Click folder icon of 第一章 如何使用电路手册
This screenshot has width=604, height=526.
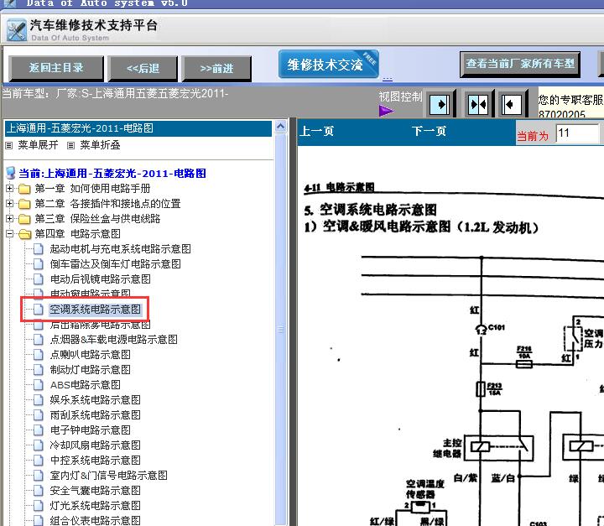(24, 189)
